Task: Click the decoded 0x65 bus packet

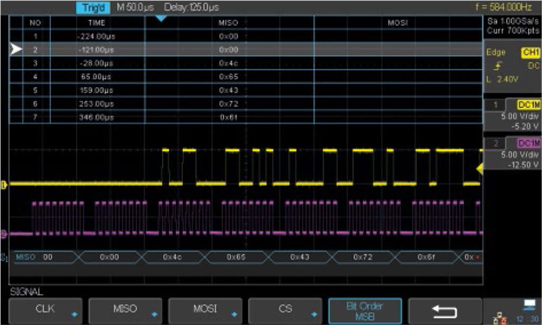Action: point(236,257)
